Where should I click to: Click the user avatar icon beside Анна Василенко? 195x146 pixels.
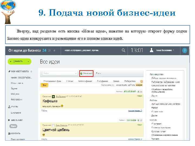point(151,50)
